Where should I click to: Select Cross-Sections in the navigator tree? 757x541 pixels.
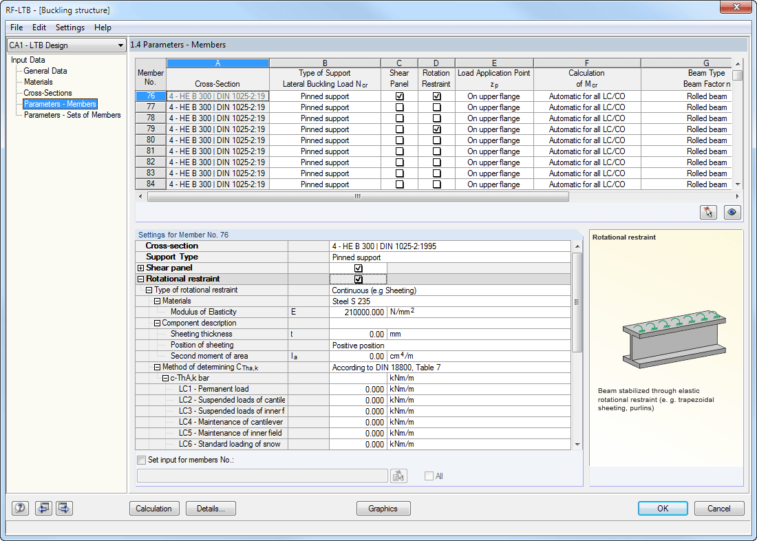point(47,93)
